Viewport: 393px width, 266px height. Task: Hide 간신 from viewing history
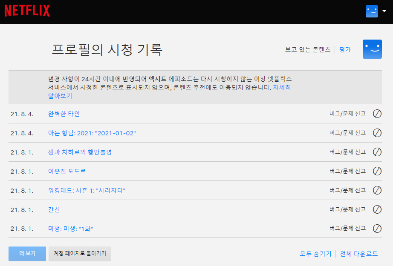pos(377,209)
